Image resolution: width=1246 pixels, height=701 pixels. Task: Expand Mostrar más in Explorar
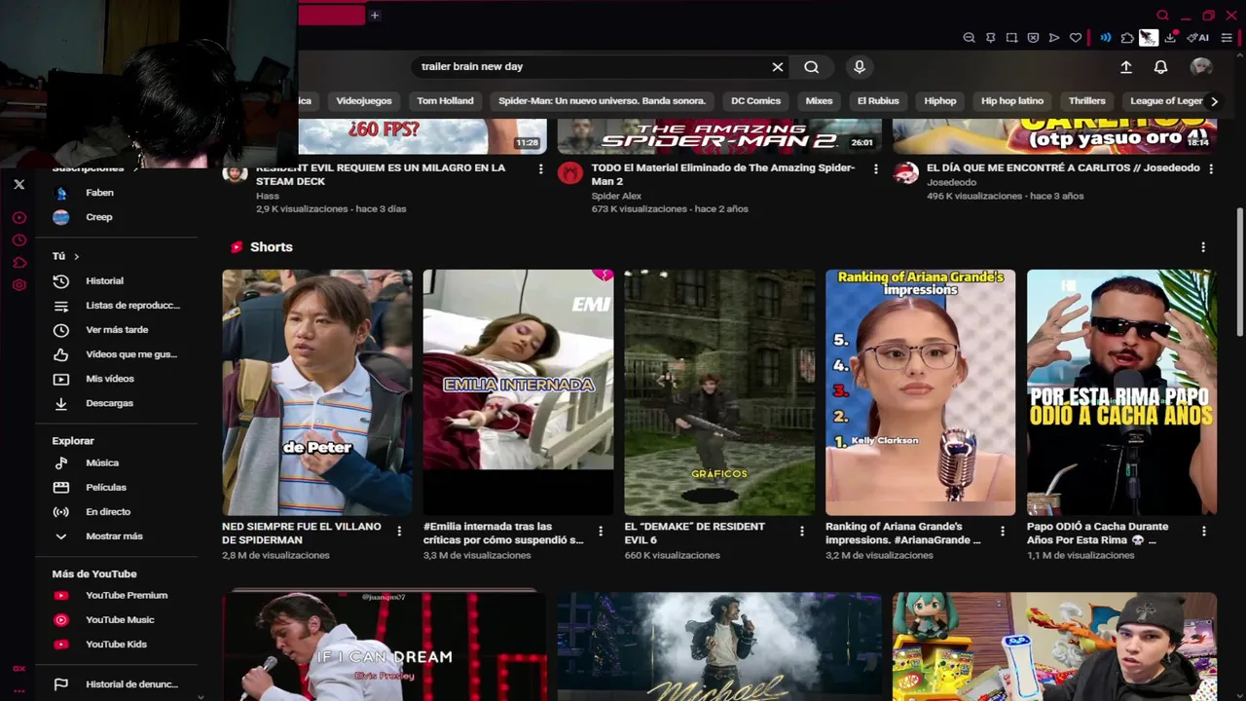click(114, 536)
